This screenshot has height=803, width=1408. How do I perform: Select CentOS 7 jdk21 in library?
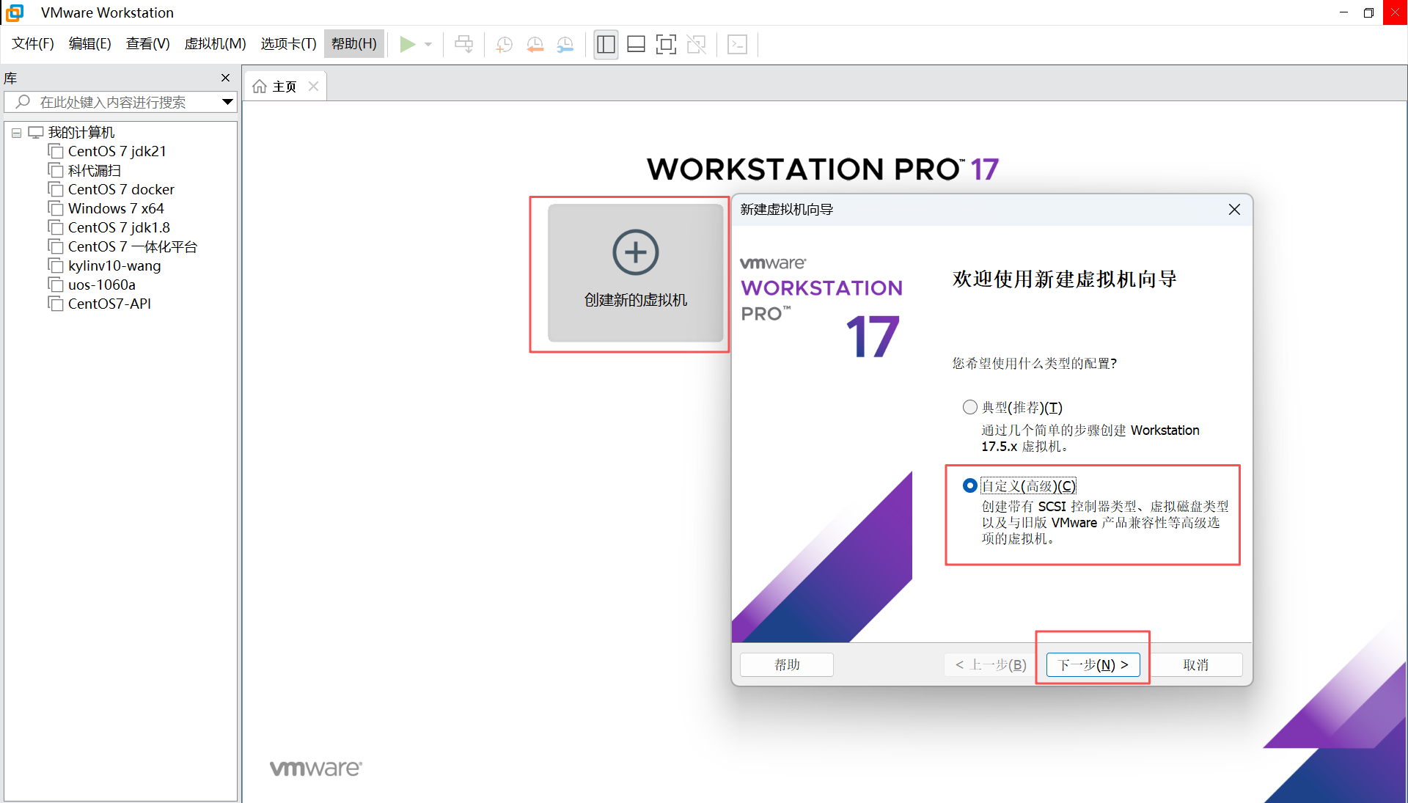pos(117,151)
